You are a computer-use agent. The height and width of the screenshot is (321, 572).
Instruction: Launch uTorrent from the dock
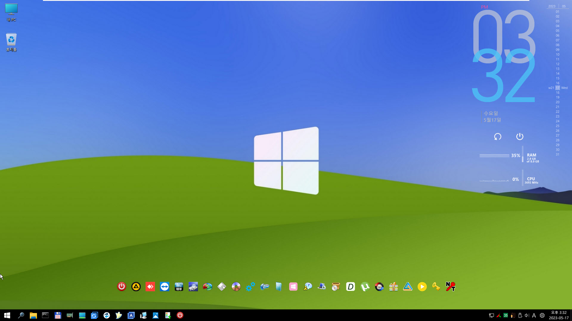[x=365, y=286]
